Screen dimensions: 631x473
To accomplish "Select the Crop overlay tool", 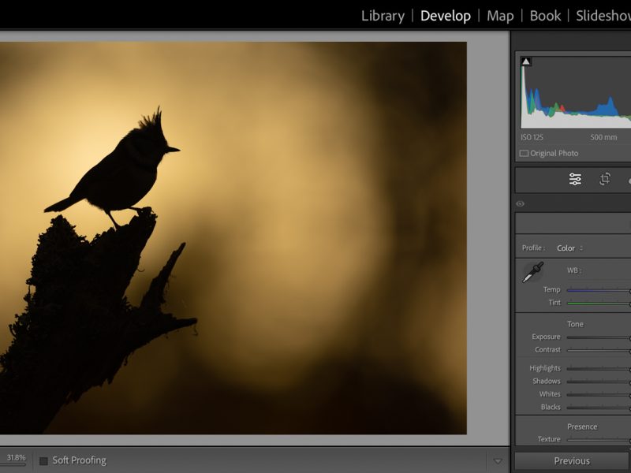I will 605,180.
